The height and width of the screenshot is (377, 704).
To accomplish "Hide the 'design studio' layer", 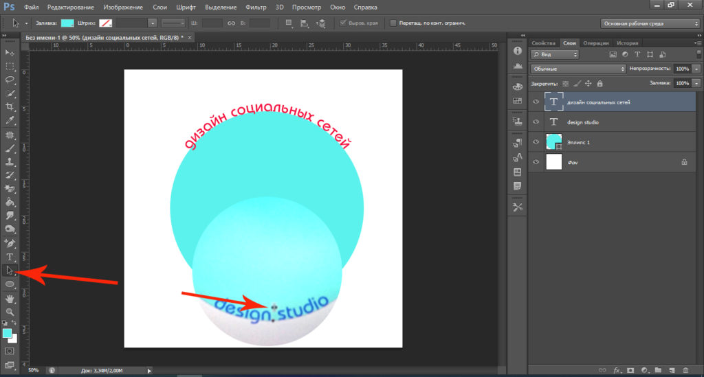I will tap(536, 122).
